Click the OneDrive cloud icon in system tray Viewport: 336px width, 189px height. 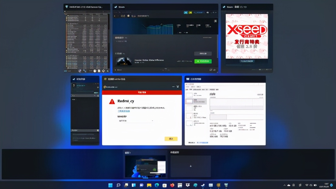[x=289, y=185]
